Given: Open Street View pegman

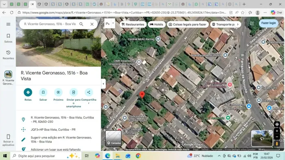Looking at the screenshot, I should coord(277,143).
